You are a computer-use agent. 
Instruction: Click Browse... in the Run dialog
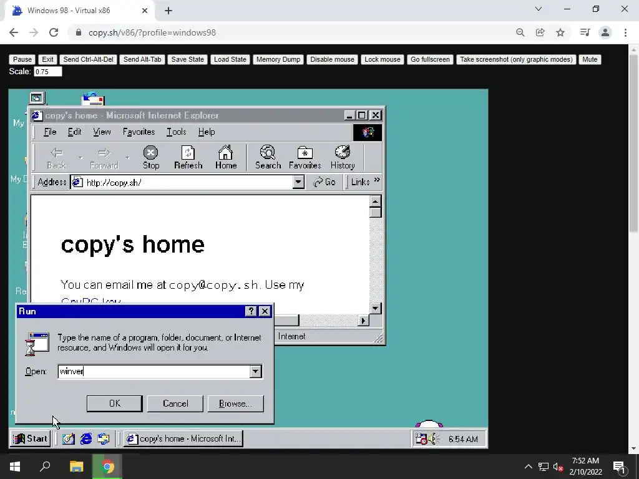(235, 404)
